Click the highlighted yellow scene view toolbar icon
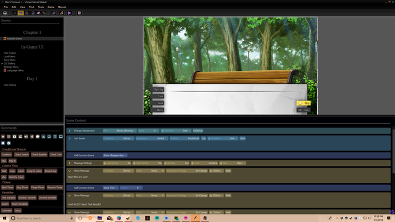This screenshot has width=395, height=222. [20, 13]
